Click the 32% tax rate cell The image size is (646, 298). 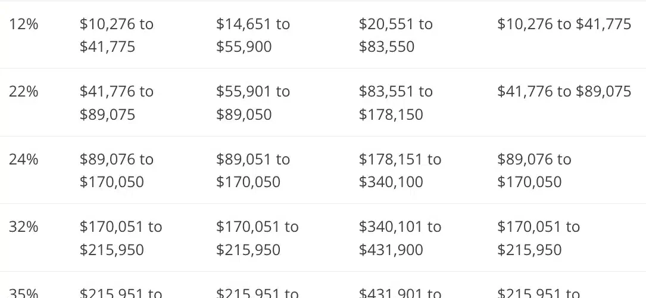[x=24, y=227]
